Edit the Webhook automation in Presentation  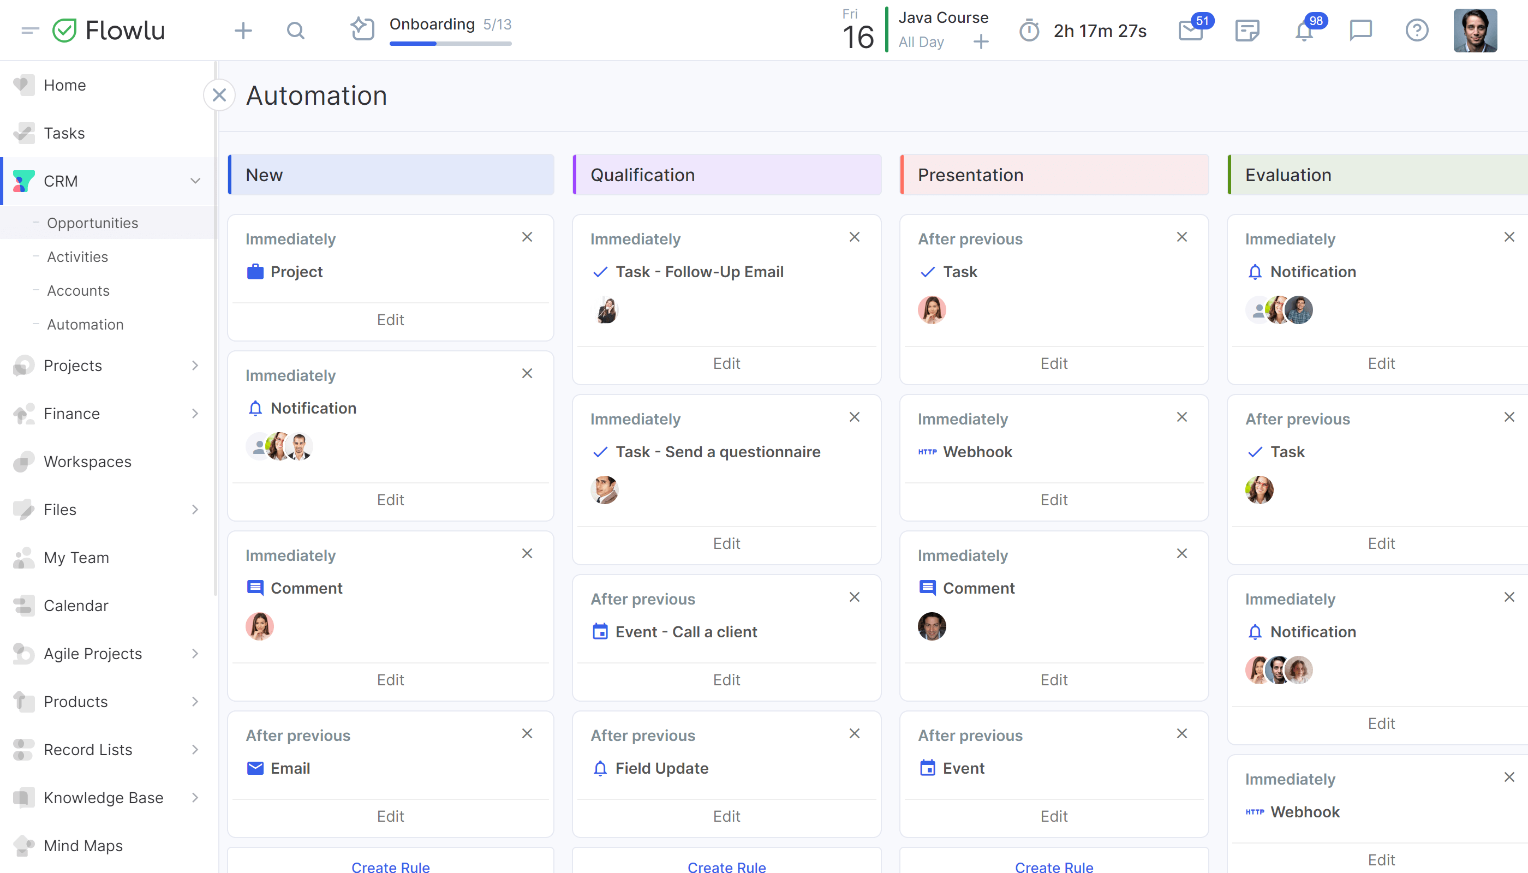pyautogui.click(x=1054, y=499)
